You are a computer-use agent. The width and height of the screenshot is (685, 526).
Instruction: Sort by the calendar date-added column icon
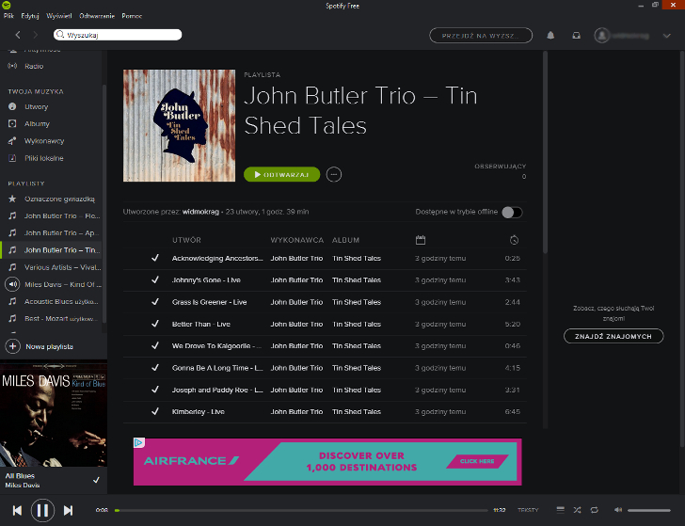click(x=421, y=240)
